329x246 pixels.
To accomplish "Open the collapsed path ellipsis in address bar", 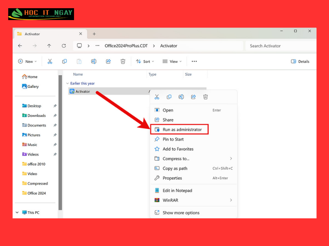I will (97, 46).
